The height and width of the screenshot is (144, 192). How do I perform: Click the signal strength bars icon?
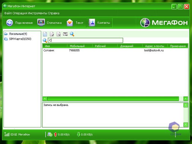coord(7,134)
